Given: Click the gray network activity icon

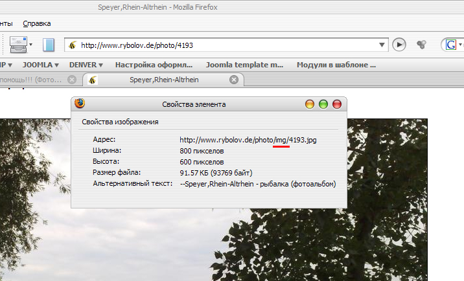Looking at the screenshot, I should [x=421, y=45].
